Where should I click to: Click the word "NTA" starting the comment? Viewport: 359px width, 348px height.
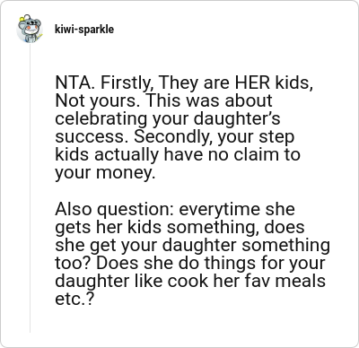pyautogui.click(x=72, y=83)
